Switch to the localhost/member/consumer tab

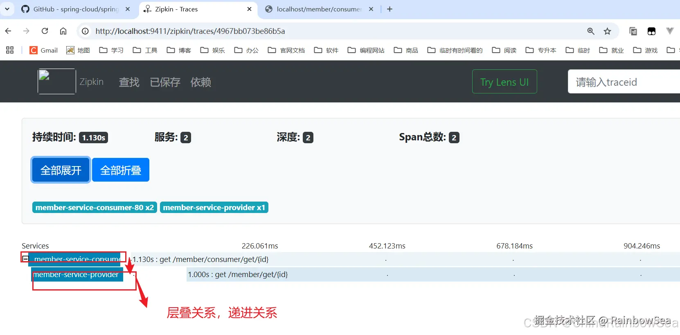(319, 9)
